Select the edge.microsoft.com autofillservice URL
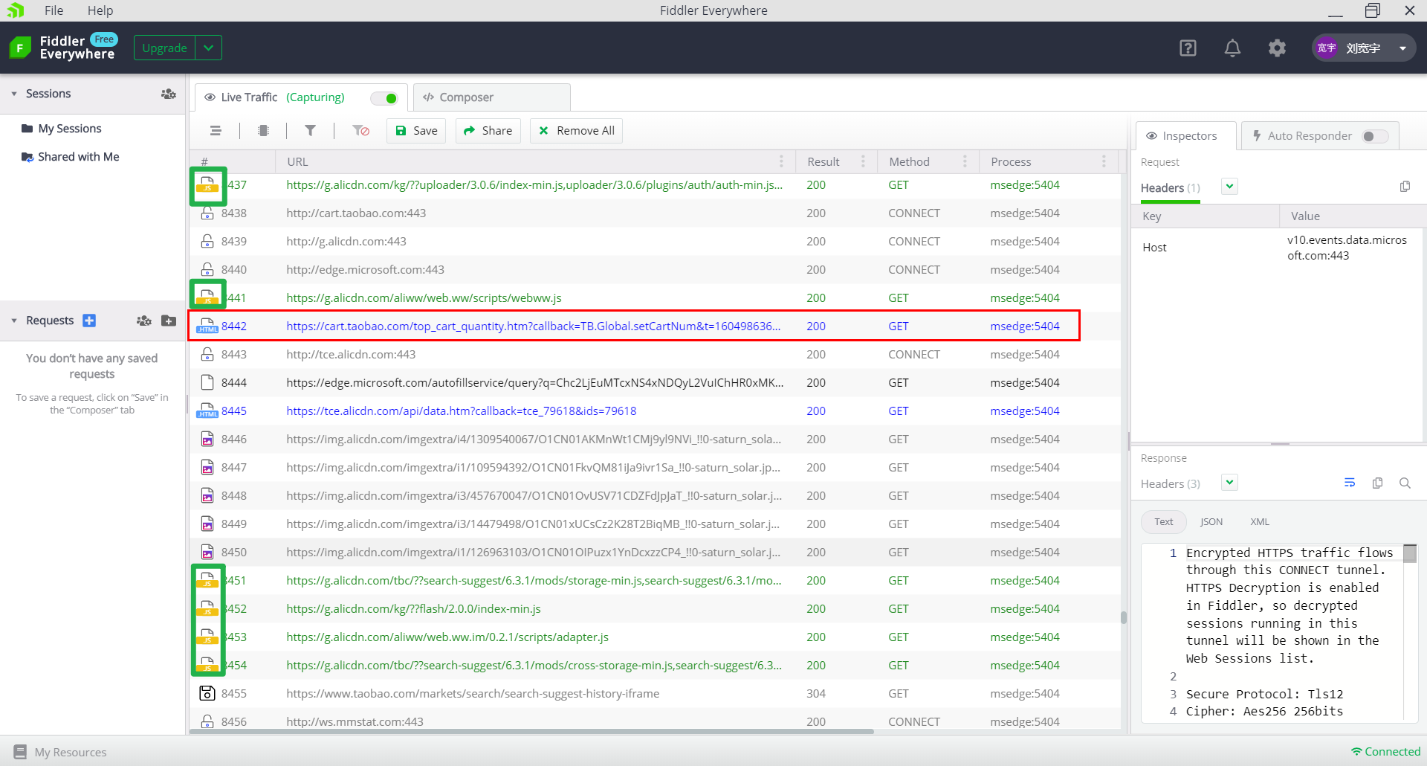This screenshot has width=1427, height=766. pos(534,383)
